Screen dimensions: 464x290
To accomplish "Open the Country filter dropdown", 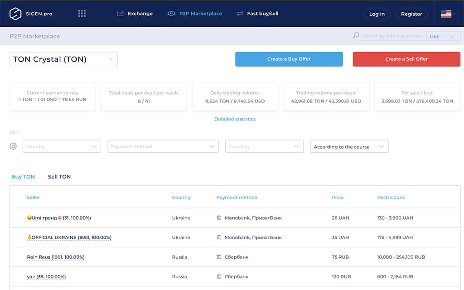I will click(62, 146).
